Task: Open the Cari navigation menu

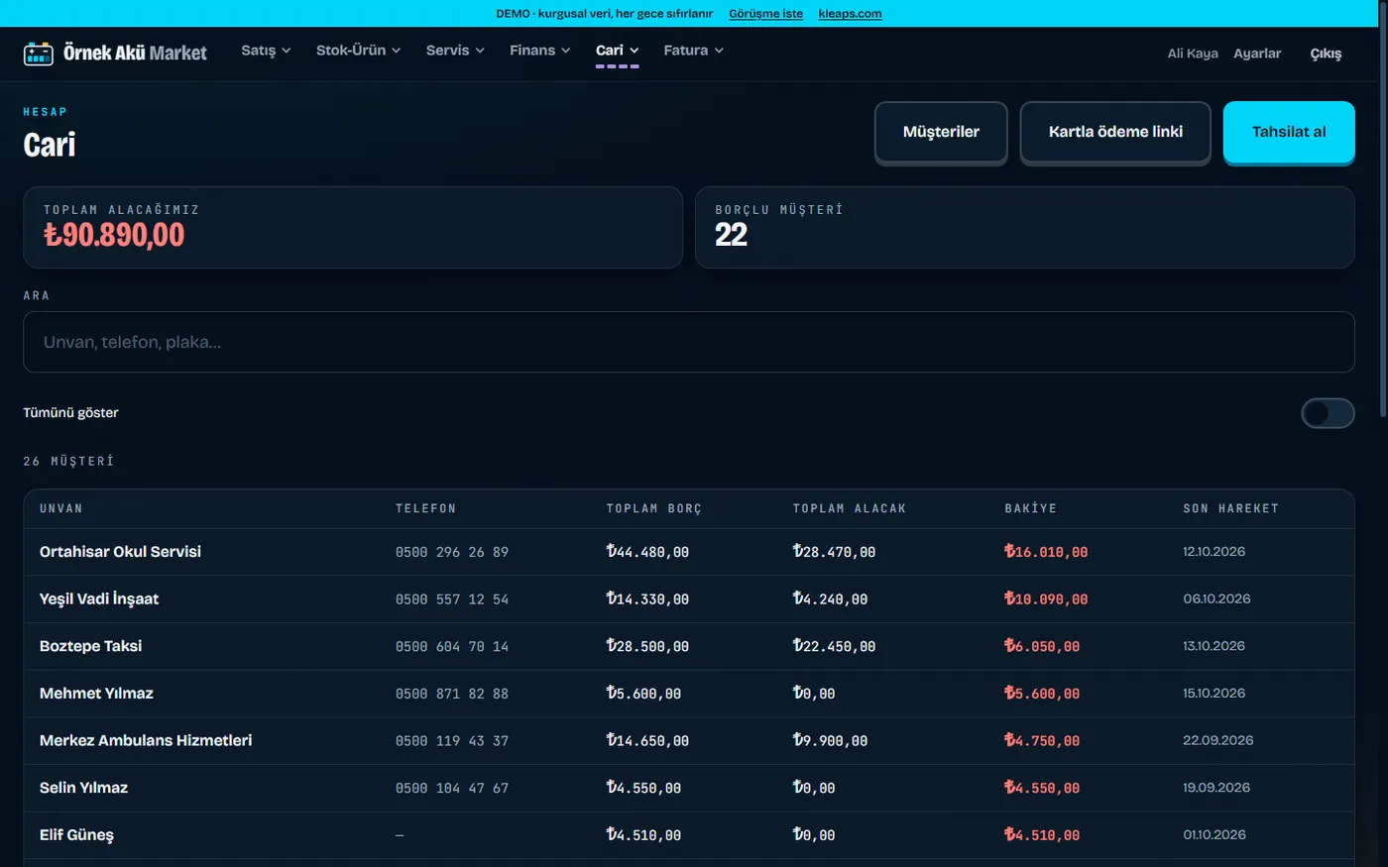Action: (617, 51)
